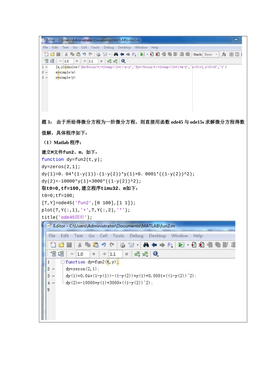
Task: Expand the Run button dropdown arrow in fun2.m
Action: pyautogui.click(x=188, y=245)
